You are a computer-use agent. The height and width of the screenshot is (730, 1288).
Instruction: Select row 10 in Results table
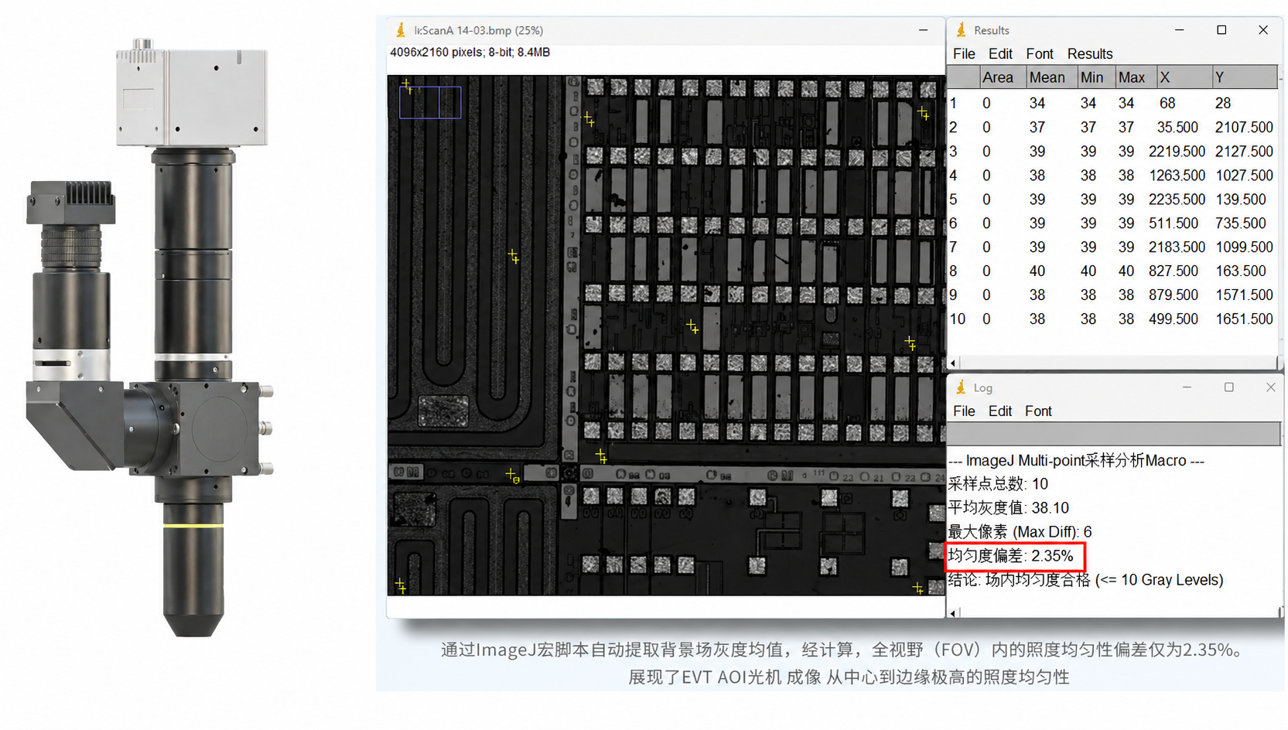point(1112,319)
